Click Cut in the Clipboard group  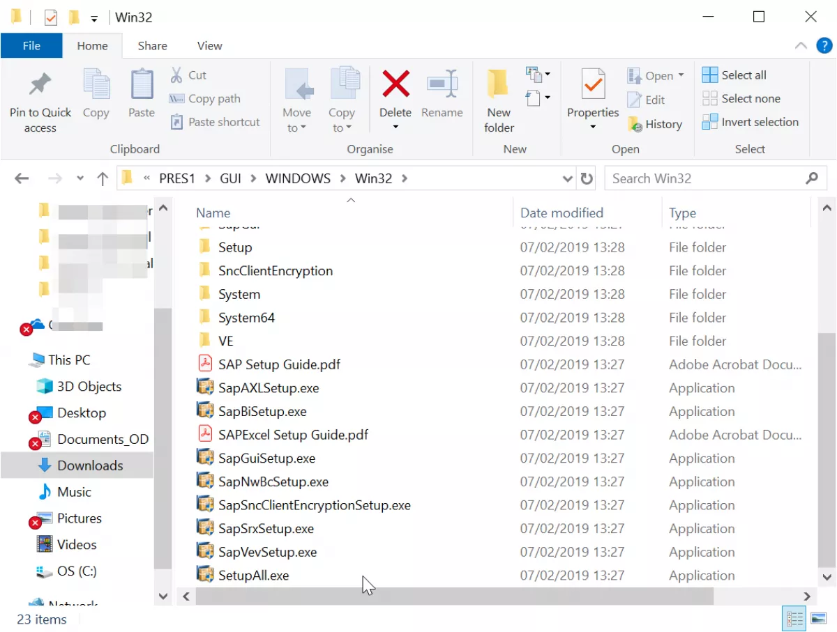pyautogui.click(x=188, y=75)
